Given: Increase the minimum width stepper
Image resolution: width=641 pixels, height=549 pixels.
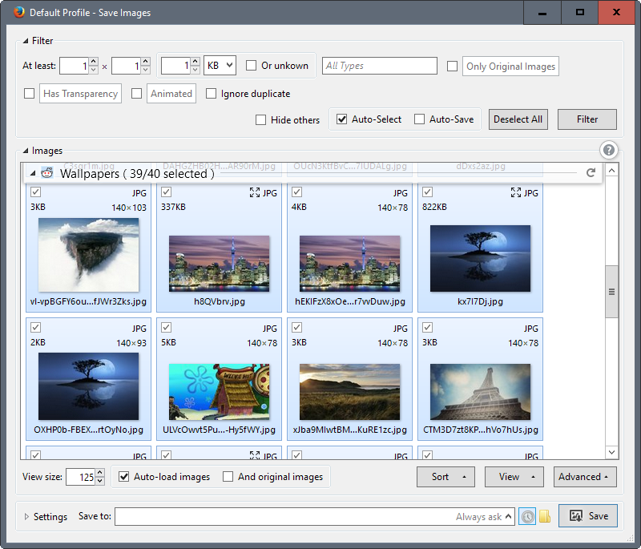Looking at the screenshot, I should [x=94, y=62].
